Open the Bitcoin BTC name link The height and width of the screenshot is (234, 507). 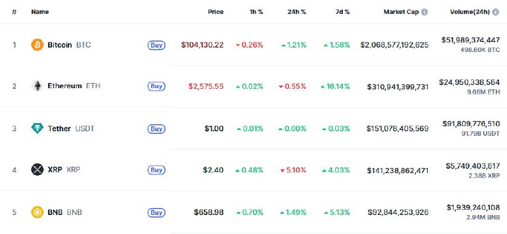69,45
